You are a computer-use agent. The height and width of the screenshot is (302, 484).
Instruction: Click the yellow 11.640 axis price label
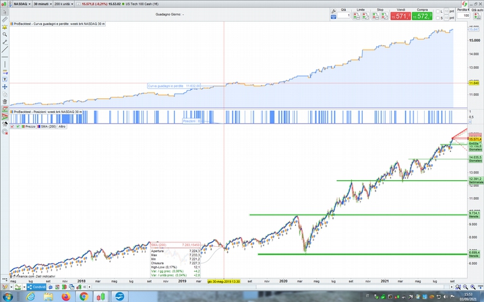(474, 83)
